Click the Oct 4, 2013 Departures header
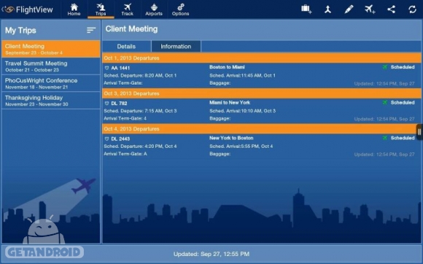 click(x=261, y=128)
